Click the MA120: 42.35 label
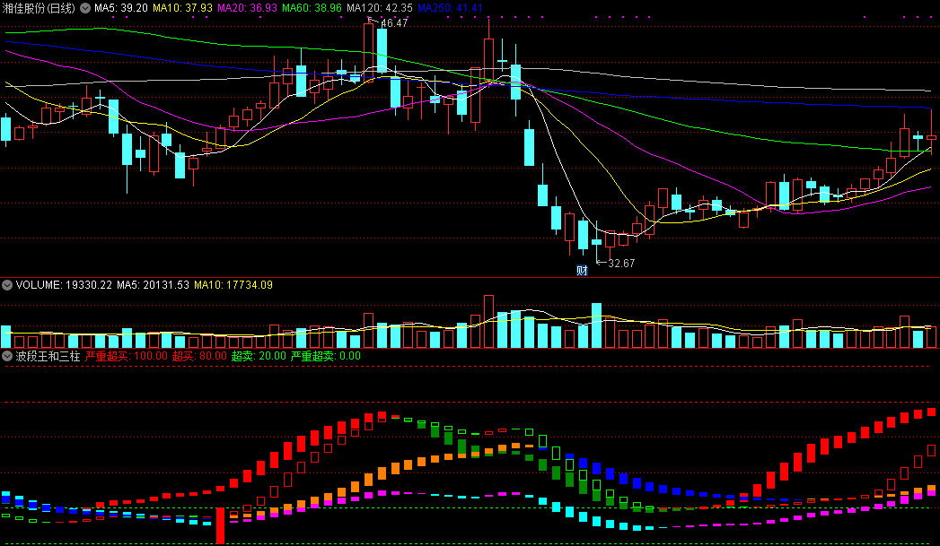Screen dimensions: 940x546 pyautogui.click(x=380, y=8)
